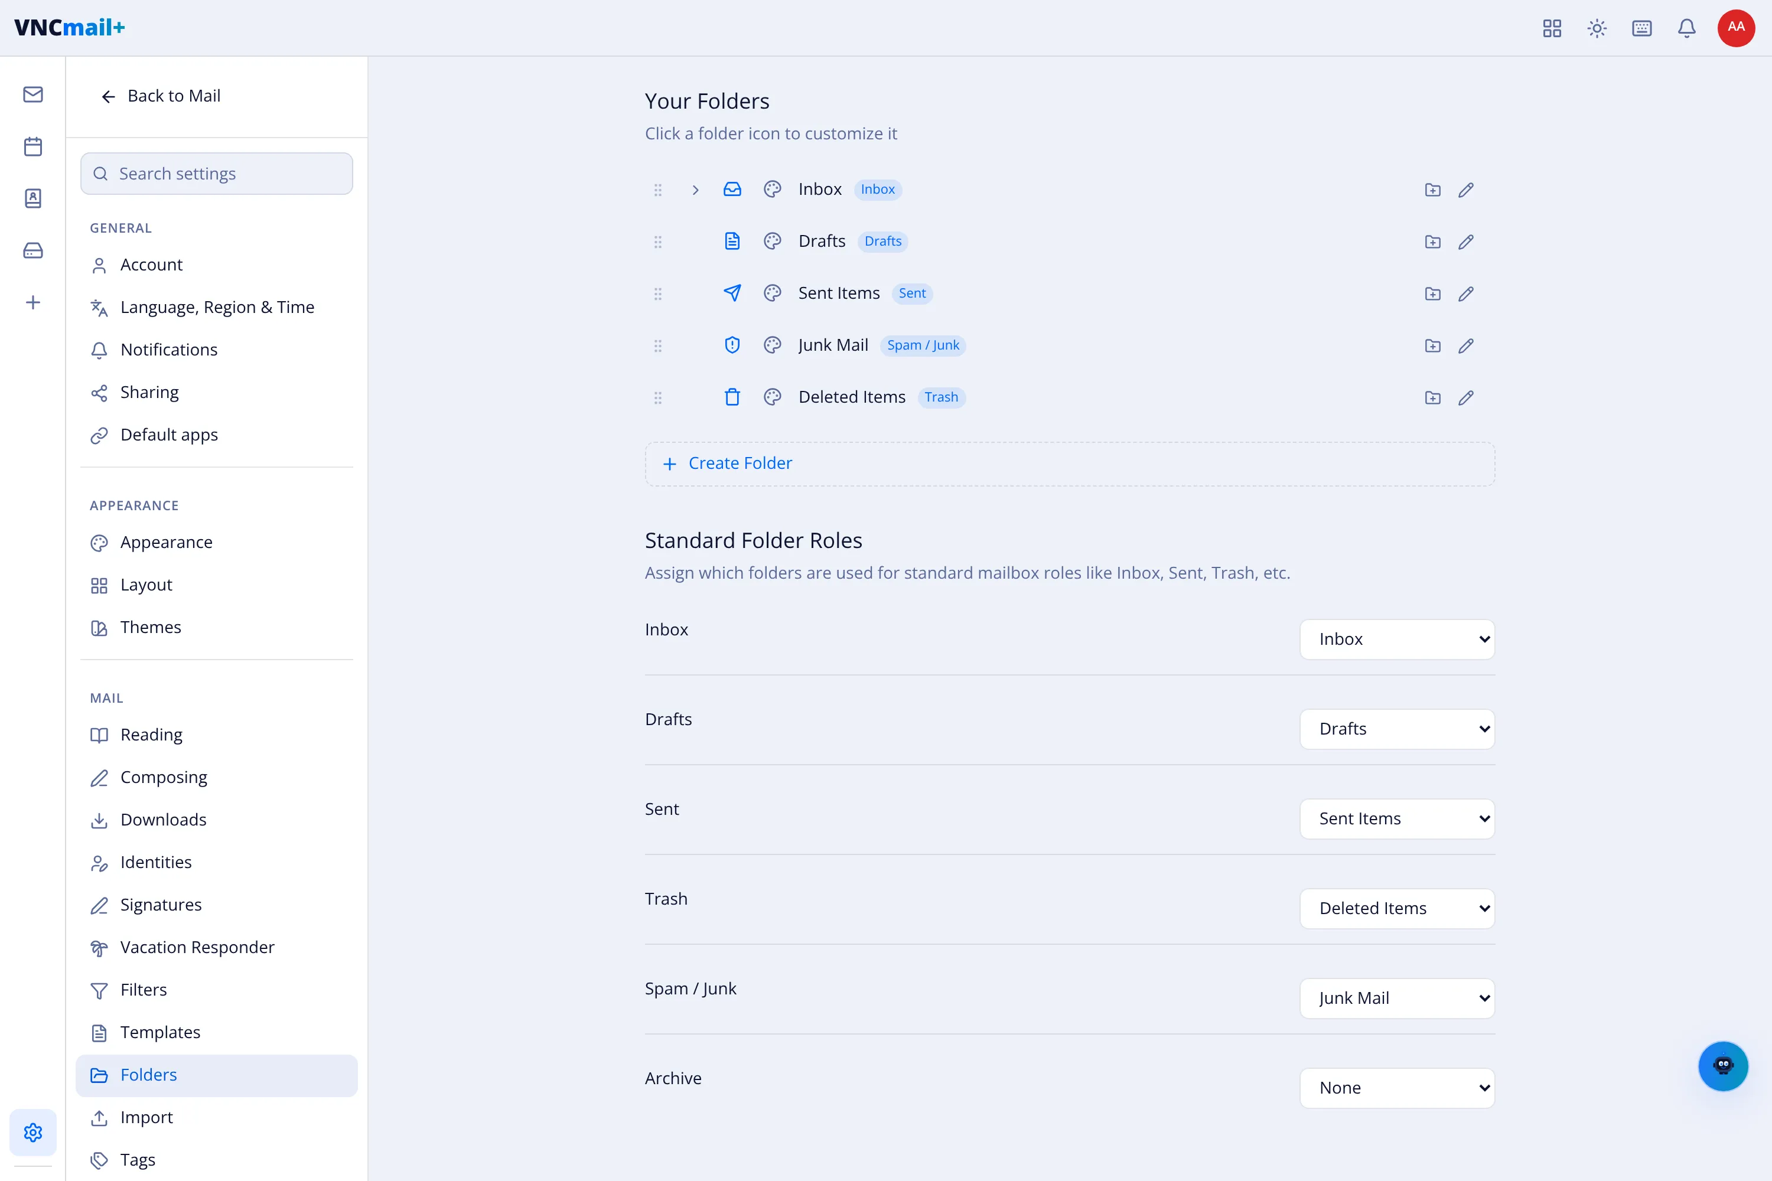The width and height of the screenshot is (1772, 1181).
Task: Customize the Inbox folder icon
Action: point(732,189)
